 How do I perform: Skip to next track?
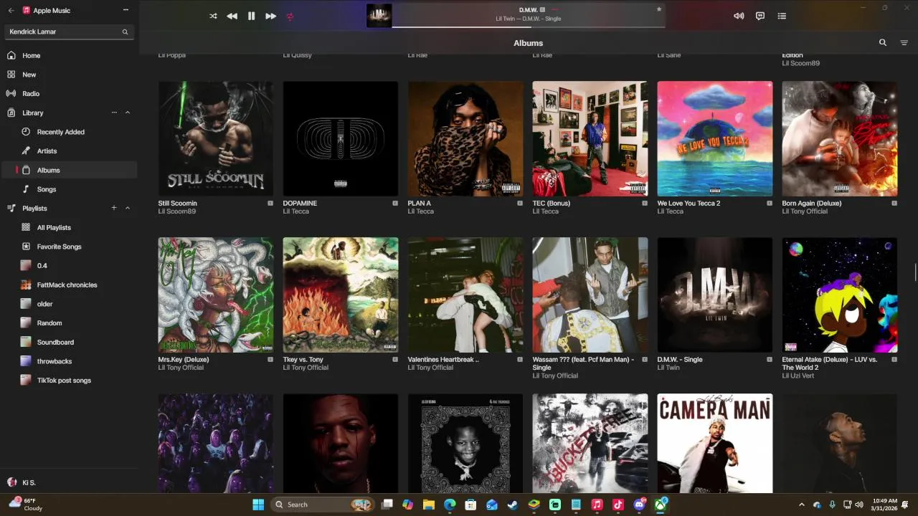(270, 16)
